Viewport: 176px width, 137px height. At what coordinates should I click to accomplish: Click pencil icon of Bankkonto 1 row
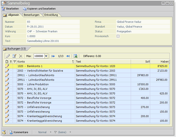pos(7,66)
